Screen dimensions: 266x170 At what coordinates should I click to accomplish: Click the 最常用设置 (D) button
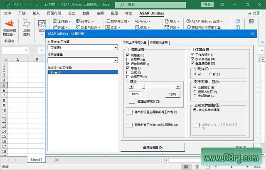click(153, 148)
